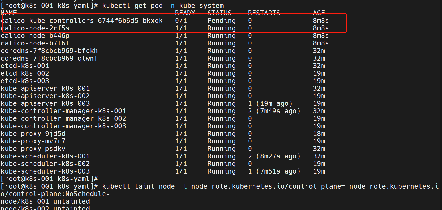Click the etcd-k8s-002 pod name
The height and width of the screenshot is (210, 442).
(25, 73)
